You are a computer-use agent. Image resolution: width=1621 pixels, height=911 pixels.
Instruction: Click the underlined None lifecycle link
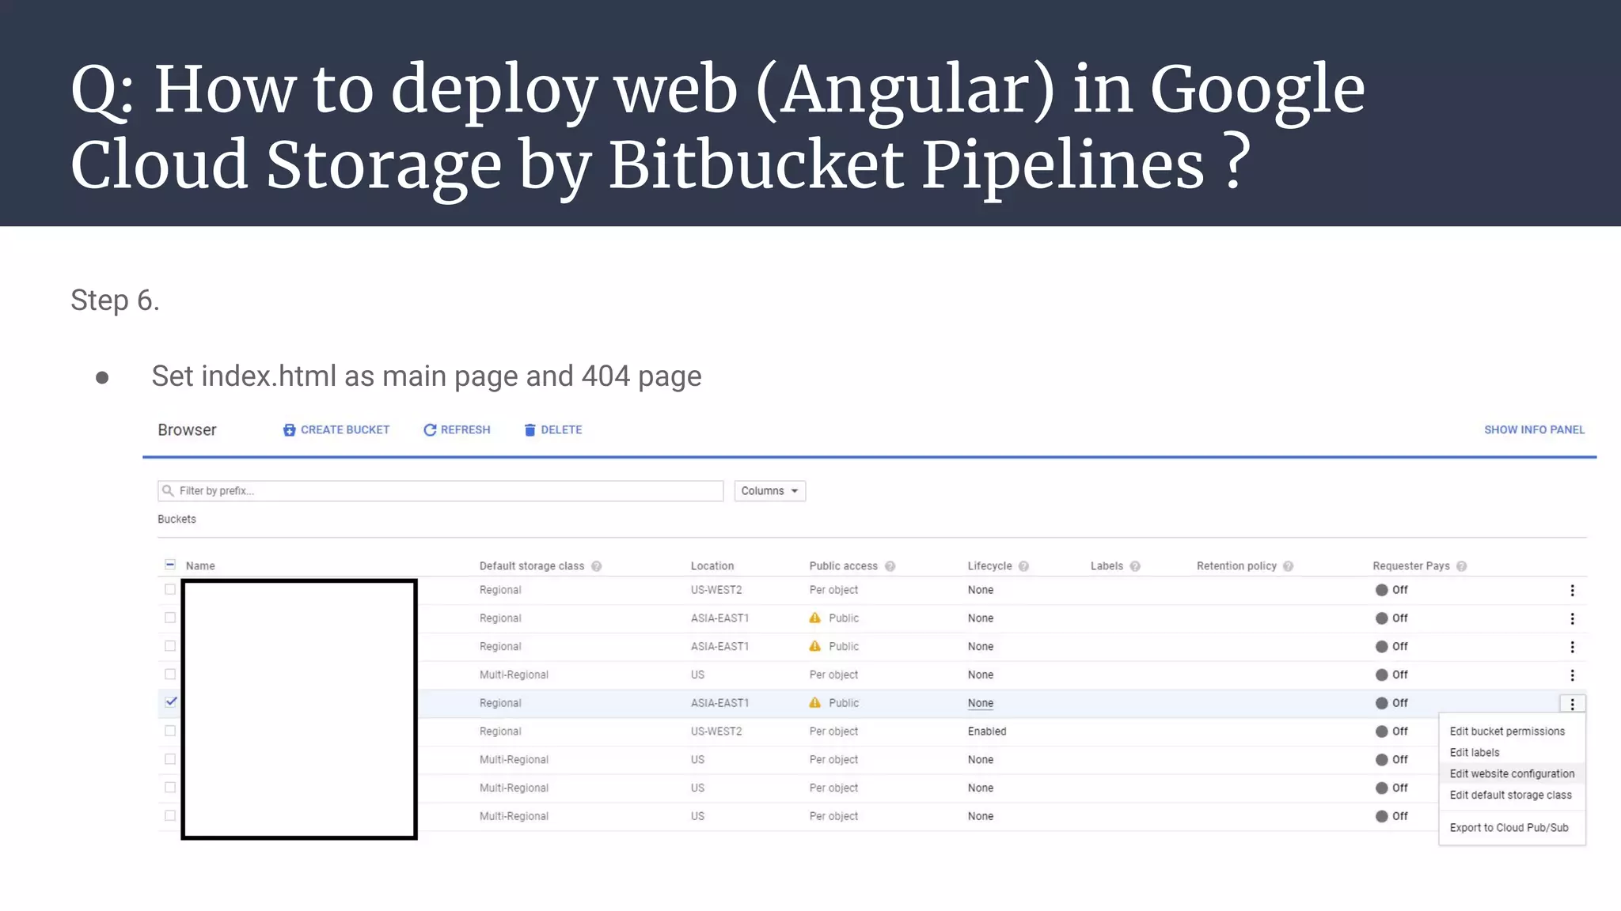tap(980, 703)
